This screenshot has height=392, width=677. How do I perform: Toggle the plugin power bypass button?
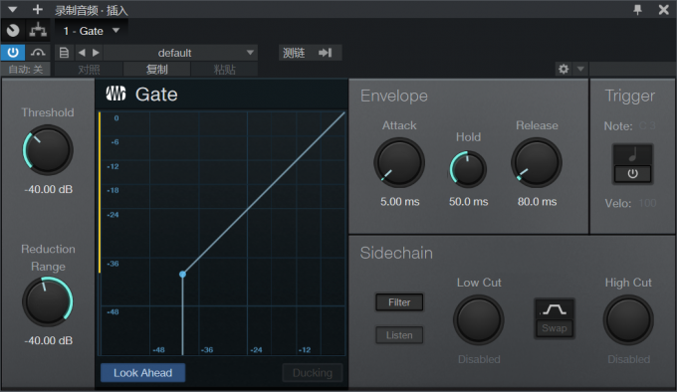[13, 53]
